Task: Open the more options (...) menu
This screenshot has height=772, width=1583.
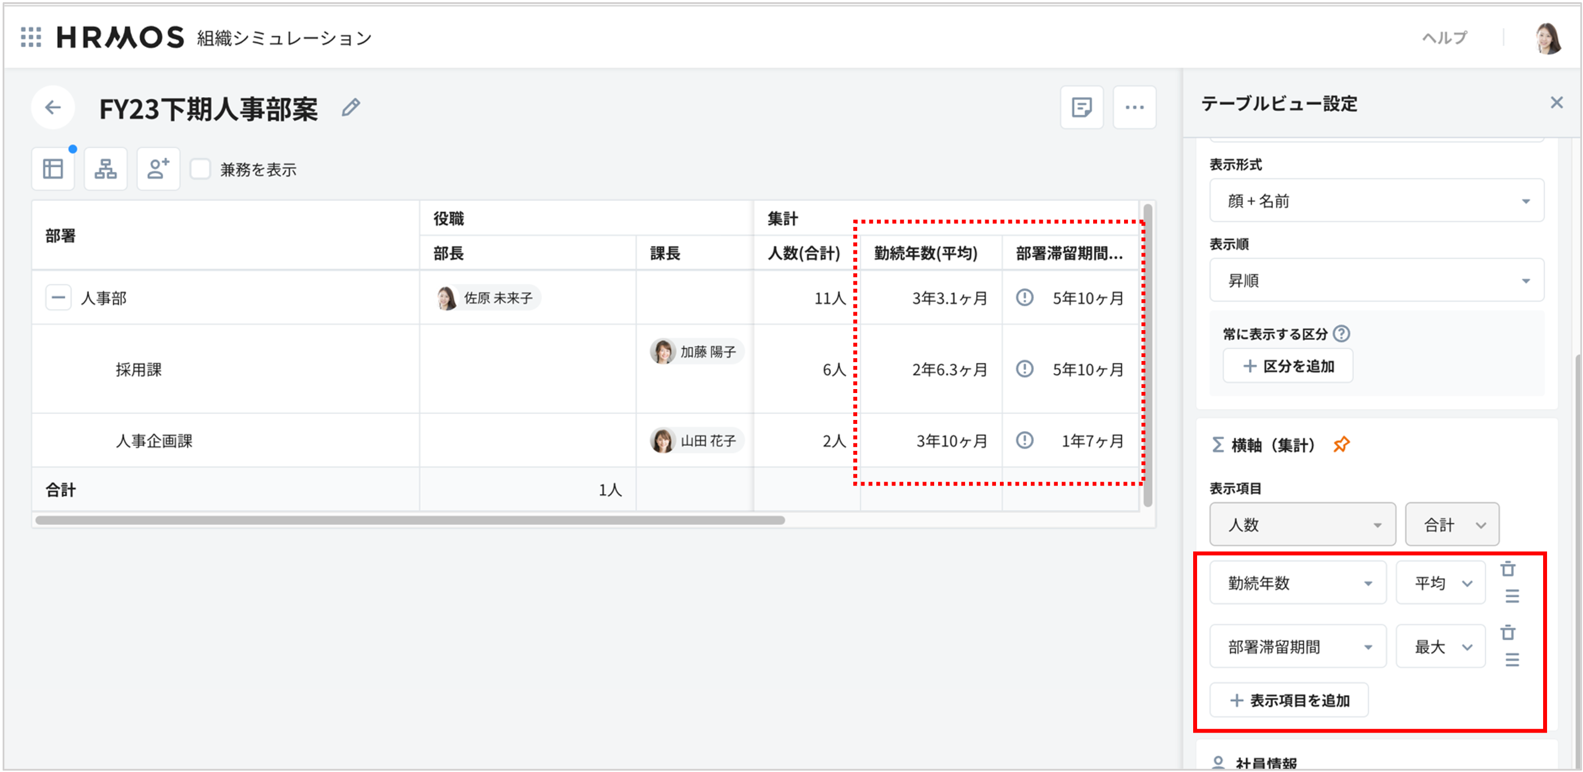Action: pos(1134,107)
